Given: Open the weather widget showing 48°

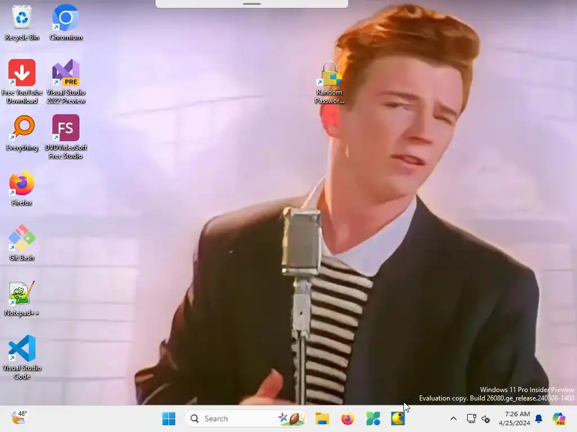Looking at the screenshot, I should coord(19,418).
